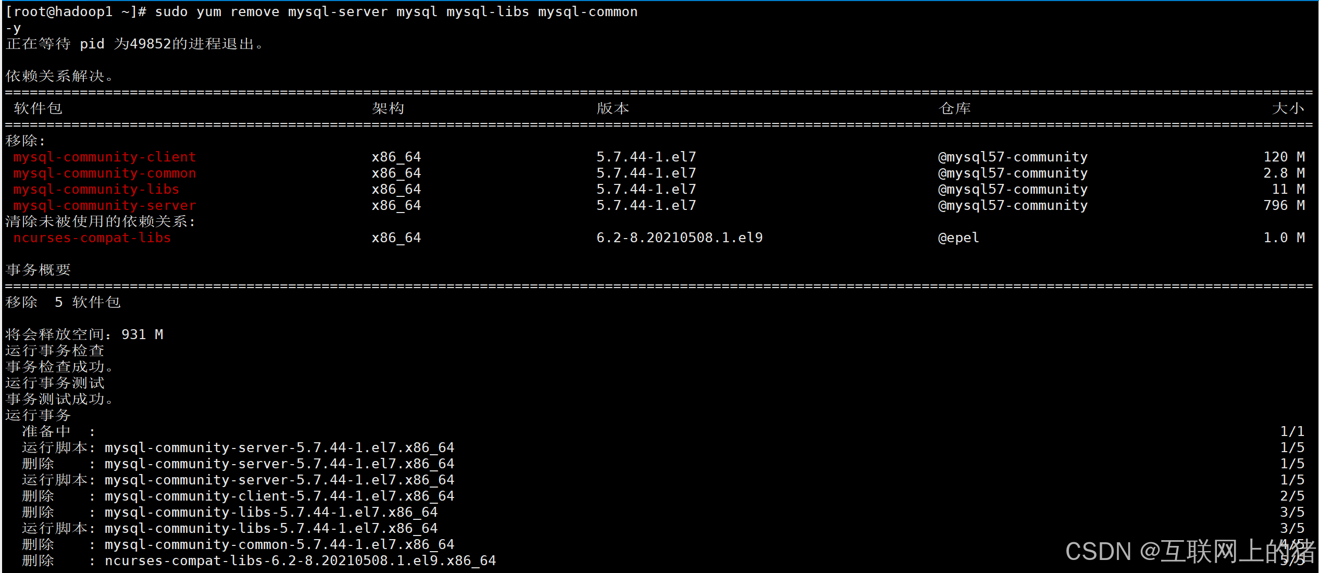Screen dimensions: 1319x573
Task: Click the ncurses-compat-libs package name
Action: click(x=92, y=238)
